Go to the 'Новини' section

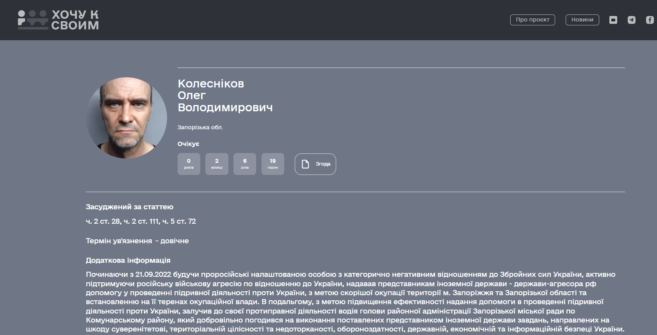tap(582, 20)
